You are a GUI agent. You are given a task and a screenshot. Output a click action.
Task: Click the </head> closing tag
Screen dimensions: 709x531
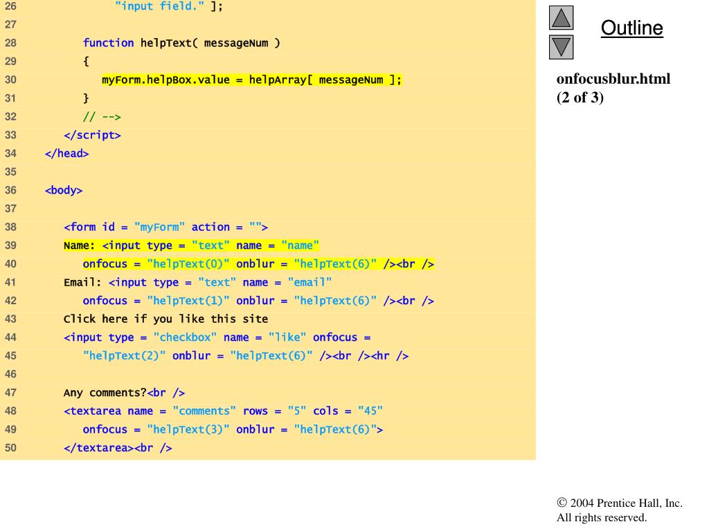coord(67,153)
